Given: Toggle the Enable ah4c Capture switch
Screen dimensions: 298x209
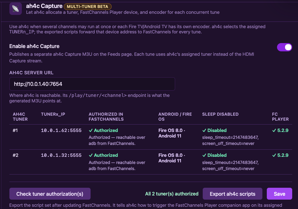Looking at the screenshot, I should coord(284,47).
